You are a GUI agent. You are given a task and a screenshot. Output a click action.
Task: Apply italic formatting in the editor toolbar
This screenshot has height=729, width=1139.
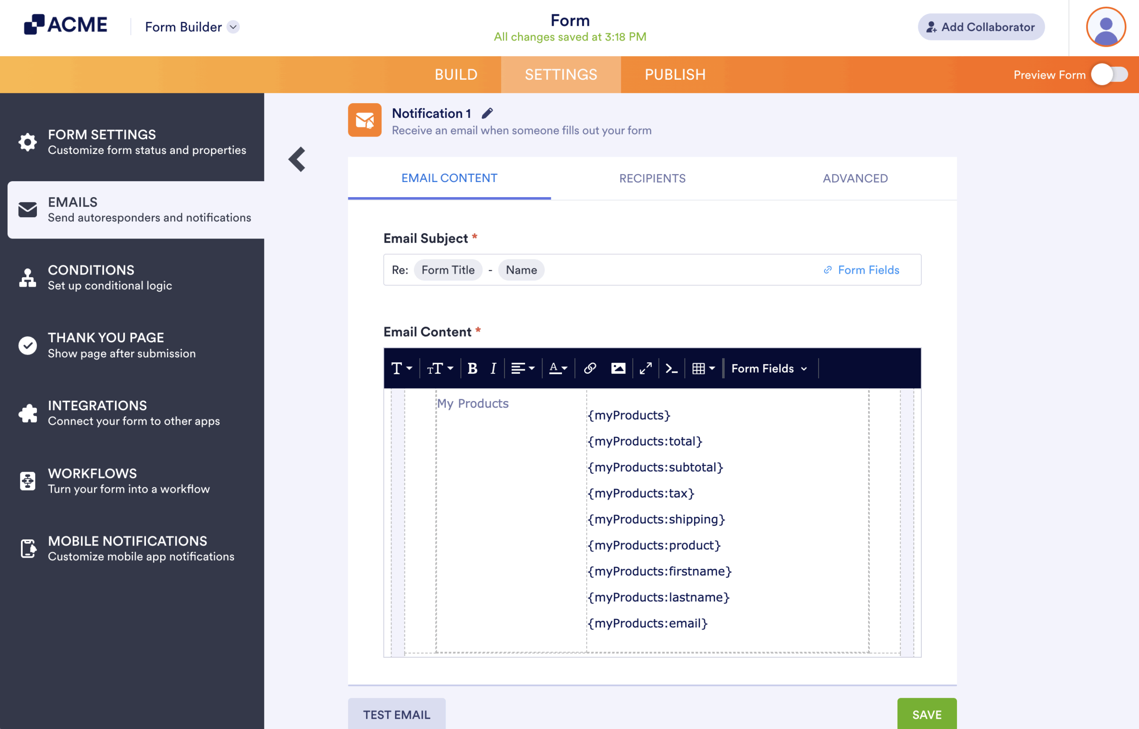(493, 369)
